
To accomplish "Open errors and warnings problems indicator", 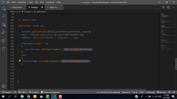I will pyautogui.click(x=22, y=92).
